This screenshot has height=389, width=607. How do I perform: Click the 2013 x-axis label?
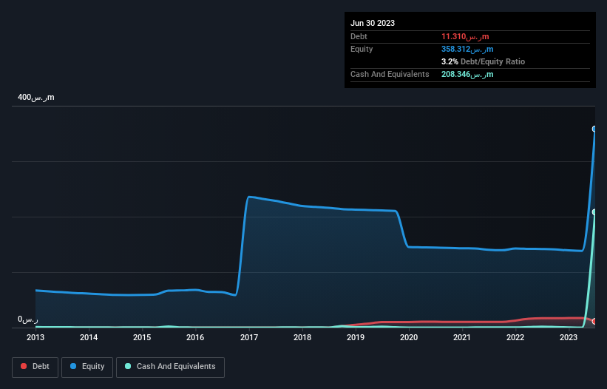coord(35,337)
